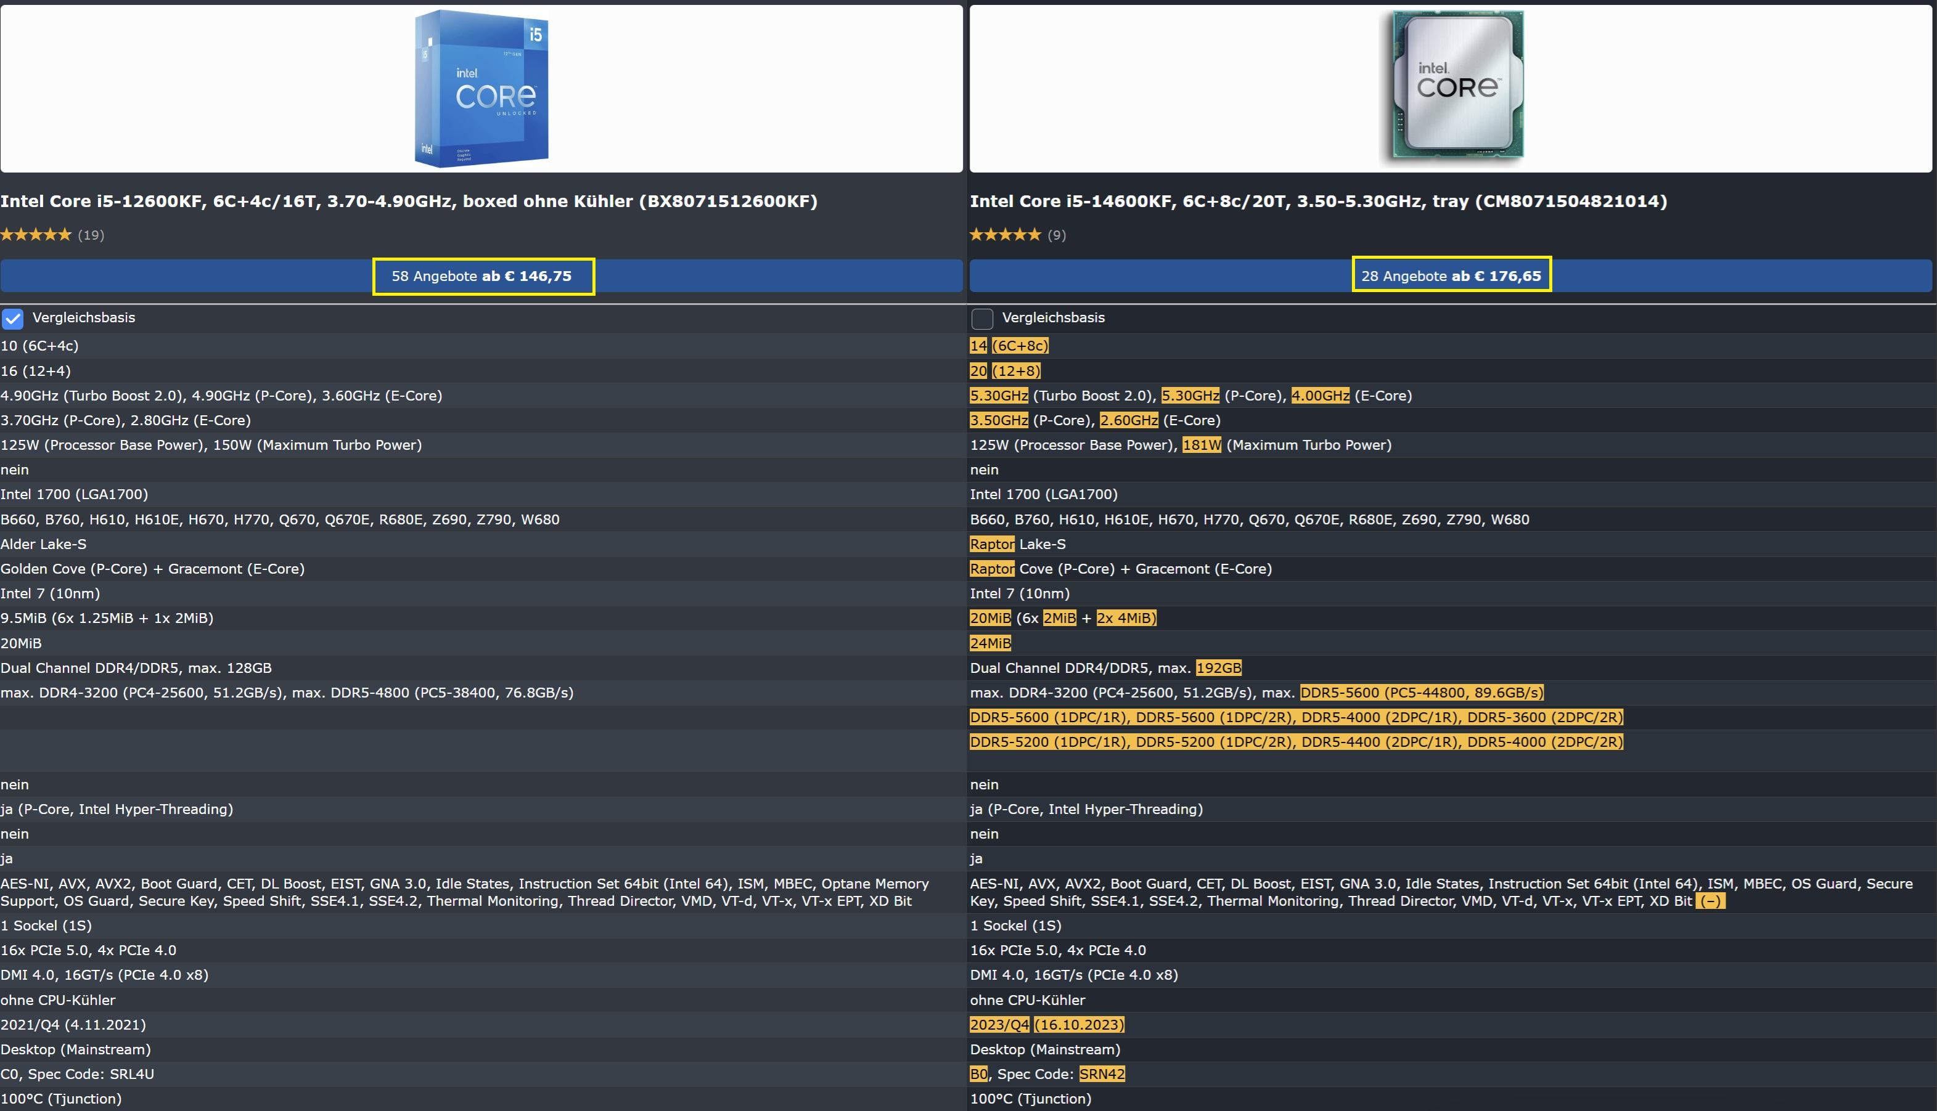Image resolution: width=1937 pixels, height=1111 pixels.
Task: Click the highlighted 181W turbo power value
Action: [1202, 445]
